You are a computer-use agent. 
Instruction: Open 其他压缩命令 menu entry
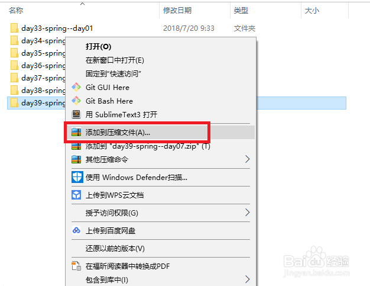(106, 159)
